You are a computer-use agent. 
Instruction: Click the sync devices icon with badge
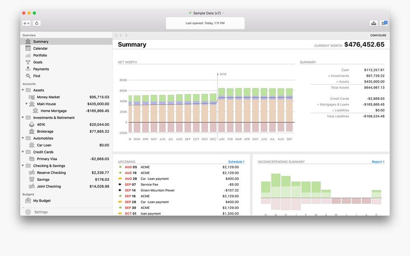click(x=384, y=23)
